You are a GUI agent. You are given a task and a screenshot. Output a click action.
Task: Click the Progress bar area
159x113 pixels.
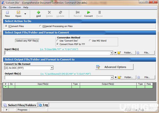(x=37, y=110)
